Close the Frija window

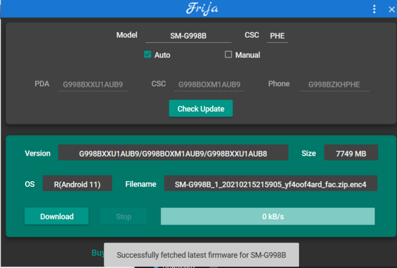(391, 9)
